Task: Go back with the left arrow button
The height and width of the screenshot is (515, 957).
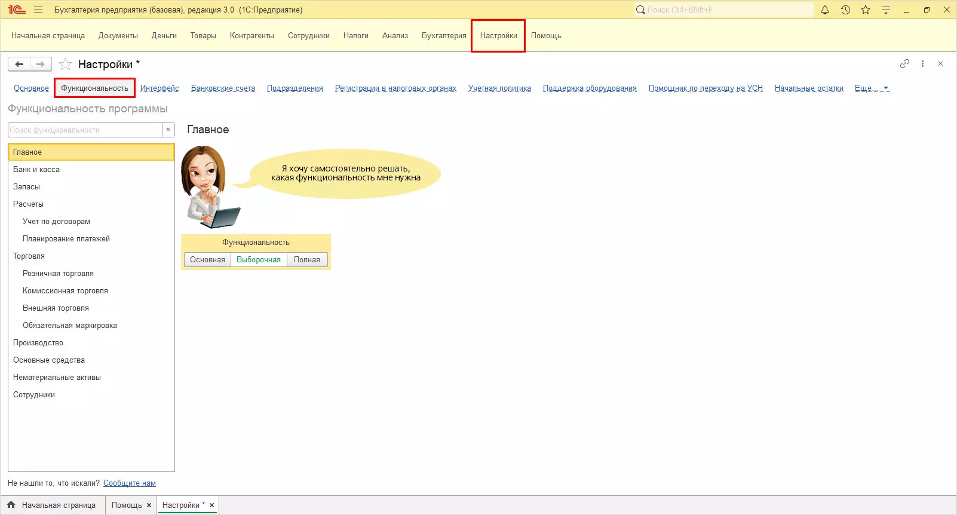Action: click(x=19, y=64)
